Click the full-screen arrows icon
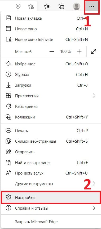 pyautogui.click(x=93, y=52)
